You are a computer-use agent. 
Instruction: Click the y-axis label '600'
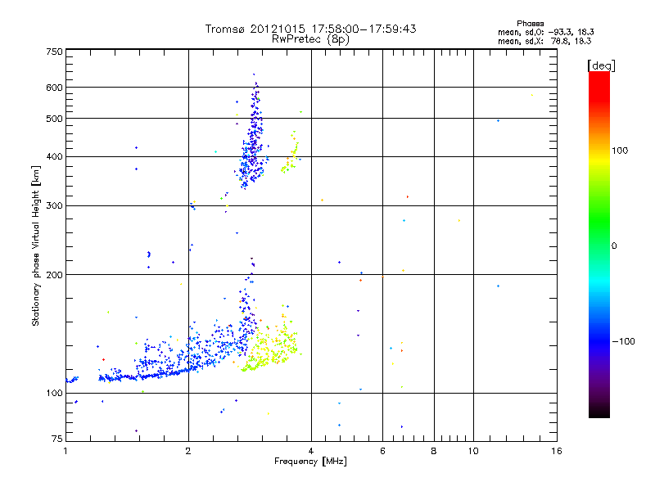tap(55, 88)
